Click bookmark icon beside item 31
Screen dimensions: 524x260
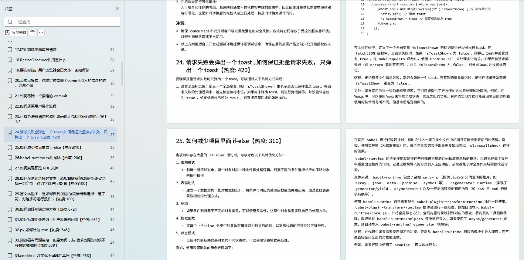click(10, 219)
